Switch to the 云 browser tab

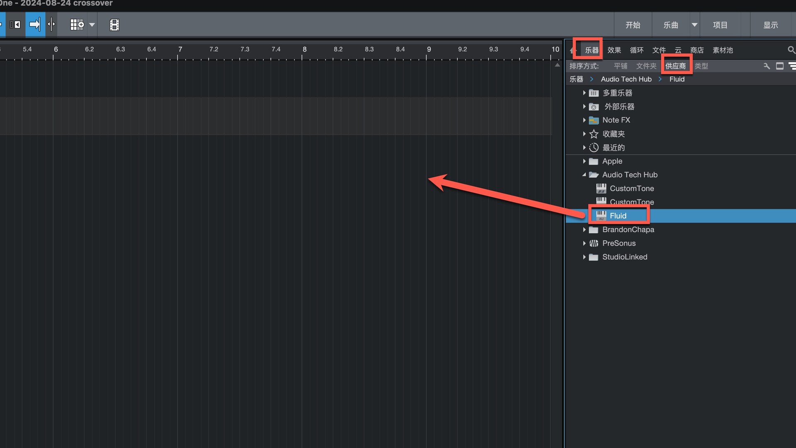tap(678, 50)
